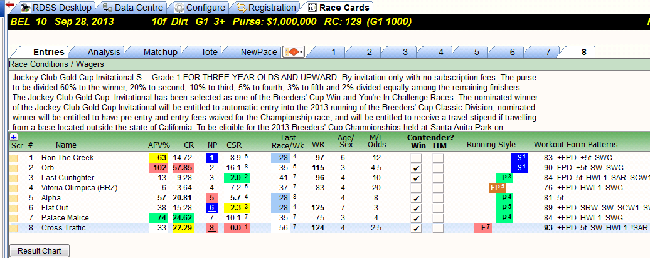Click Last Gunfighter's CSR value 2.0
650x258 pixels.
tap(237, 178)
